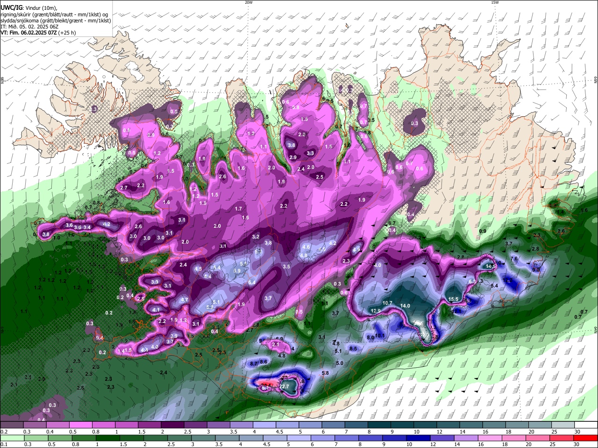Click the dark blue swatch labeled 10 in the lower legend row
This screenshot has height=448, width=598.
pyautogui.click(x=417, y=438)
